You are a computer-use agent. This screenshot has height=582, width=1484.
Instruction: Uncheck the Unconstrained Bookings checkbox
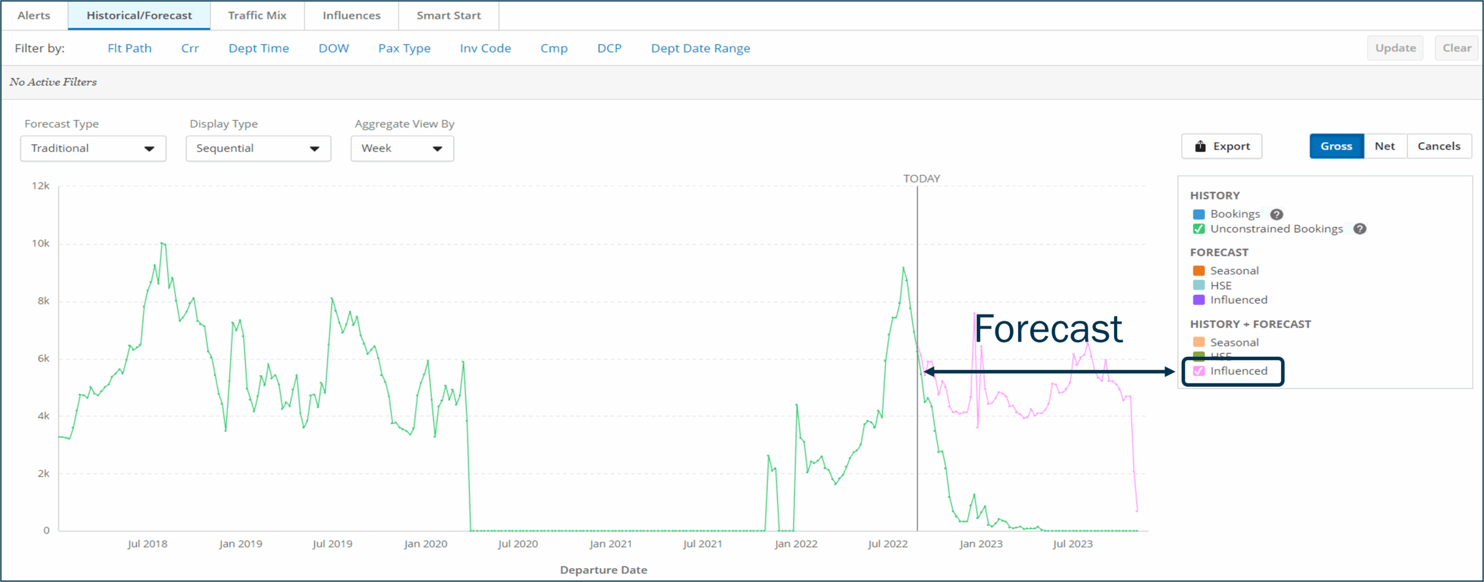click(1199, 229)
